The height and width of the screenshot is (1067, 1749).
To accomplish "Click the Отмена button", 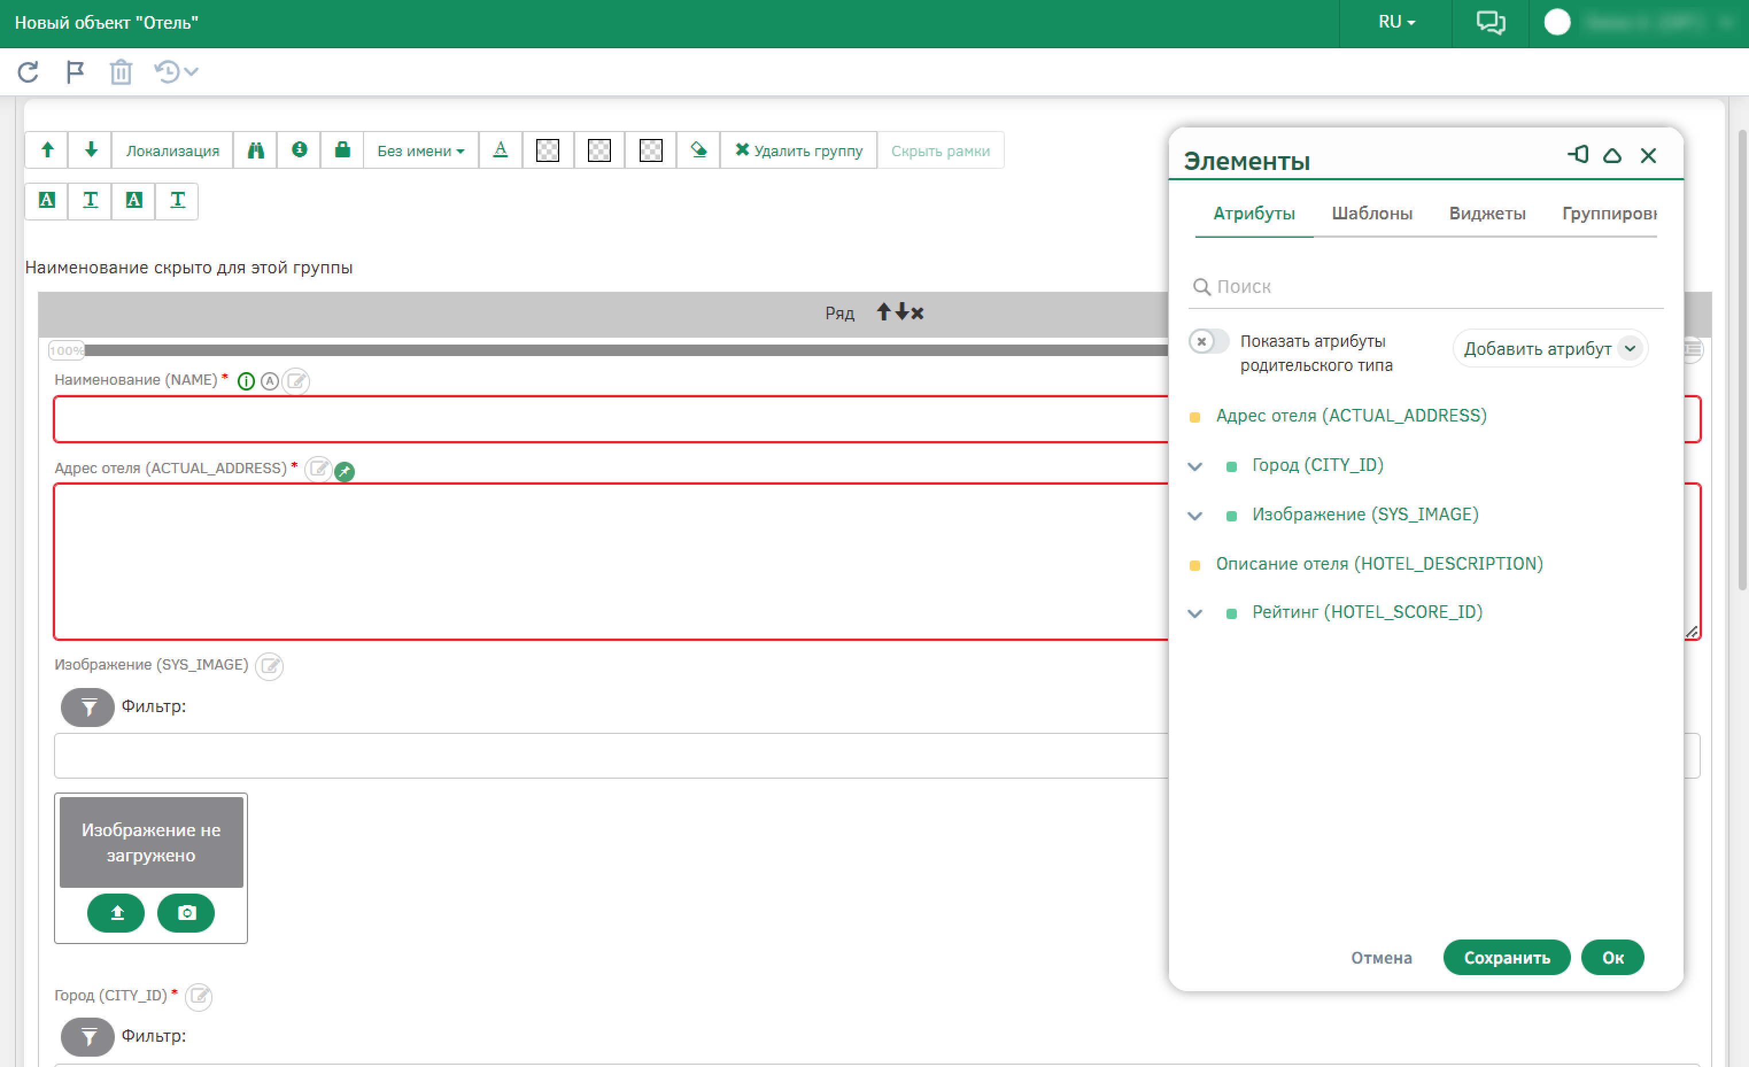I will pos(1382,958).
